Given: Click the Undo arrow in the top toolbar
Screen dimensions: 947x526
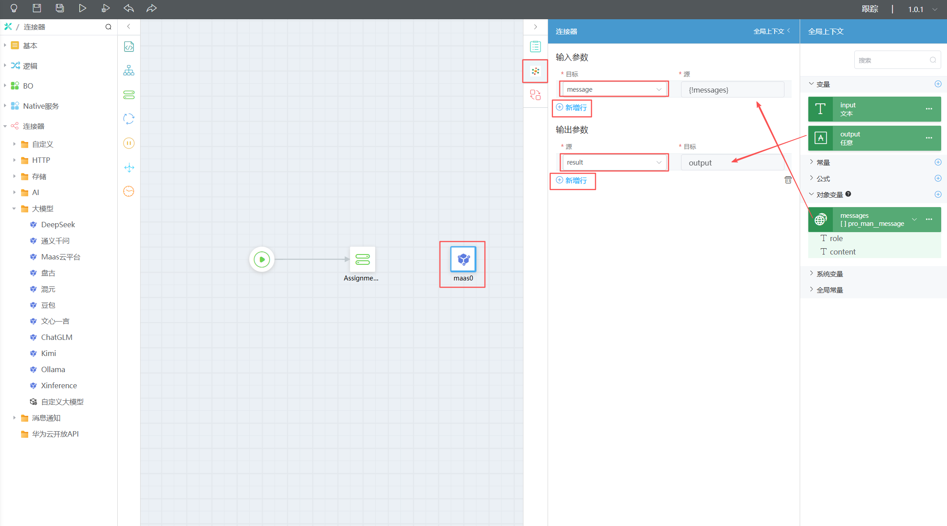Looking at the screenshot, I should coord(129,8).
